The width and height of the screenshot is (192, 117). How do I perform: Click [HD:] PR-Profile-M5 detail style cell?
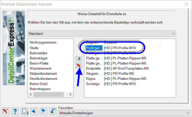[119, 74]
